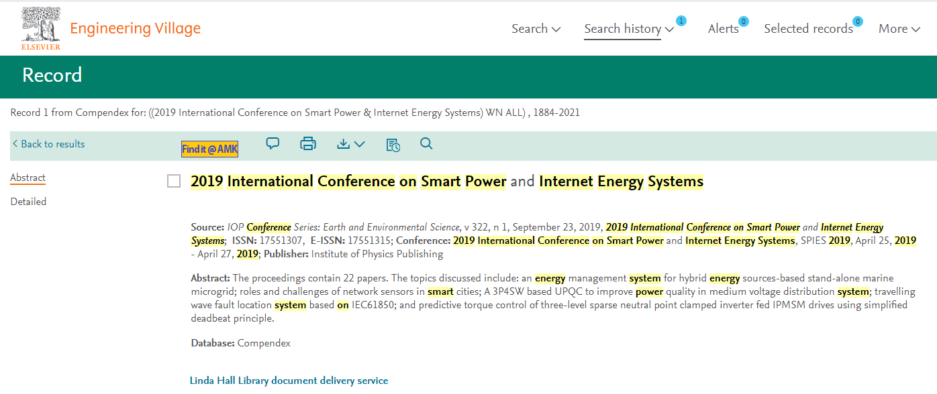Click the Search history count badge

(681, 21)
